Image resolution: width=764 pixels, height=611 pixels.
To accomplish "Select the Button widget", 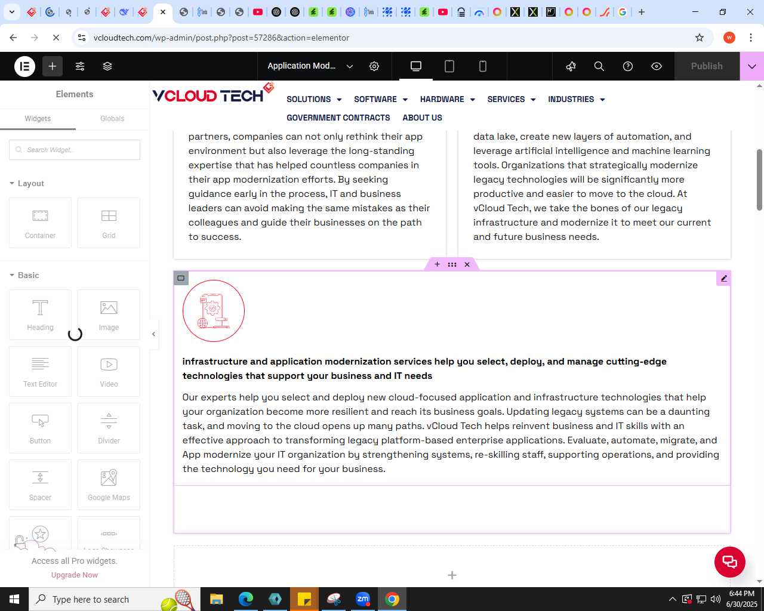I will tap(40, 428).
